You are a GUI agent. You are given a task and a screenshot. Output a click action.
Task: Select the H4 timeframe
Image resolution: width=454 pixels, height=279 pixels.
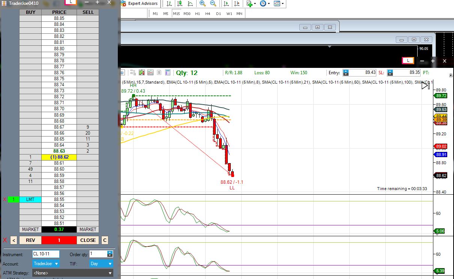208,13
